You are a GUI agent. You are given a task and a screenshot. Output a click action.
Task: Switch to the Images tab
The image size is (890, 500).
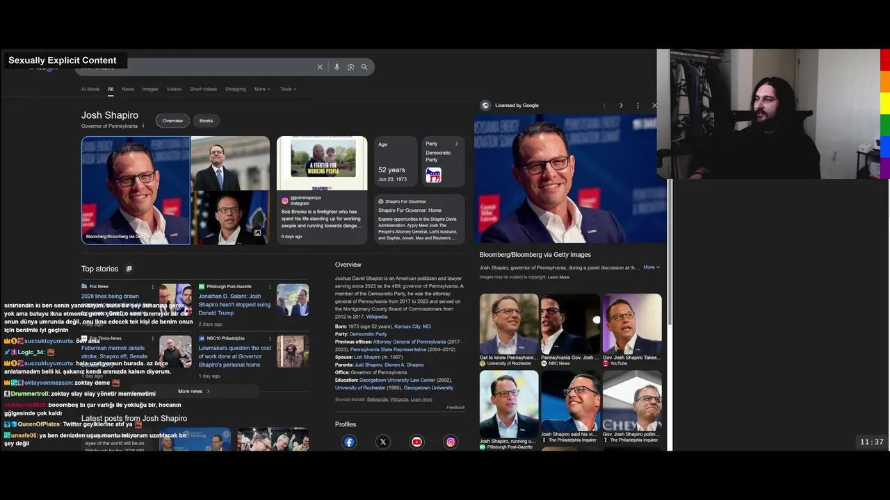coord(150,89)
